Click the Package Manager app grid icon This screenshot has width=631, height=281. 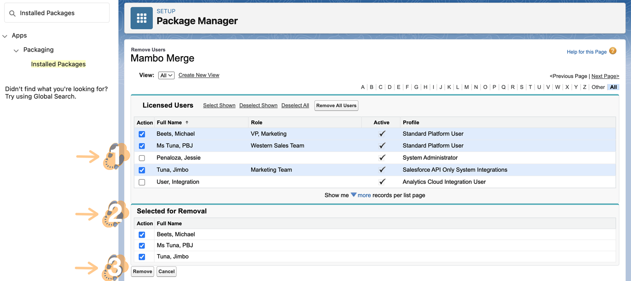coord(141,18)
